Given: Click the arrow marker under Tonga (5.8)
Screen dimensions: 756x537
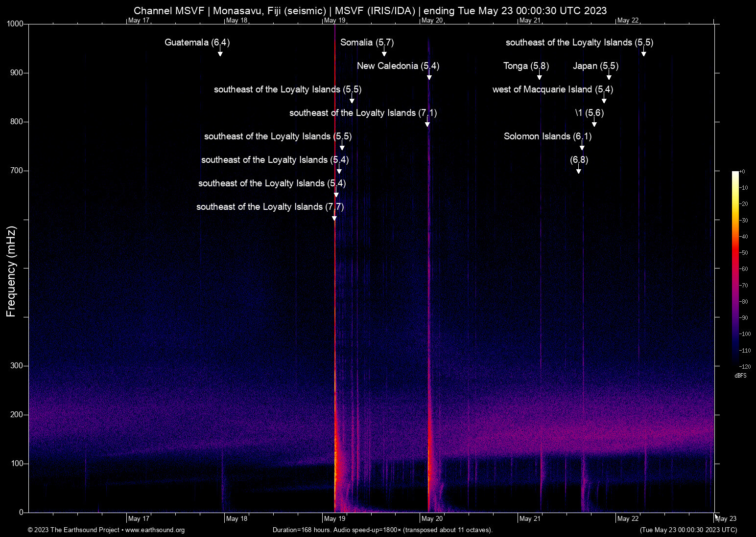Looking at the screenshot, I should (x=540, y=76).
